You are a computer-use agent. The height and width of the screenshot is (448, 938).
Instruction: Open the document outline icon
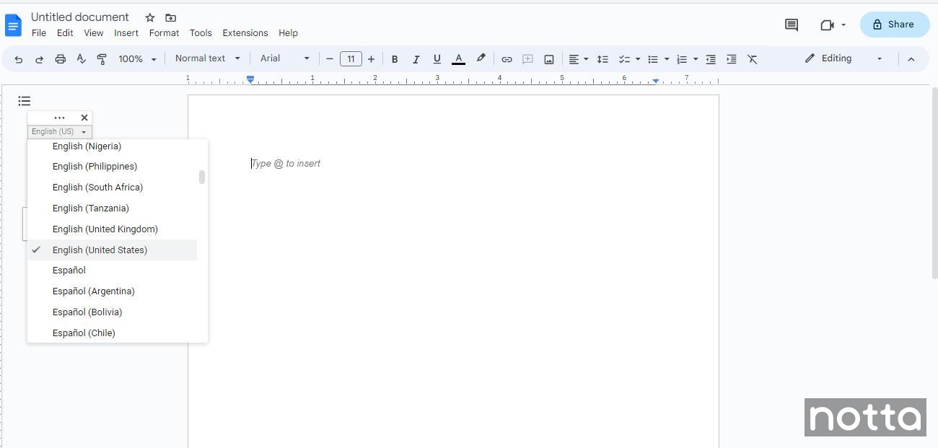point(25,101)
